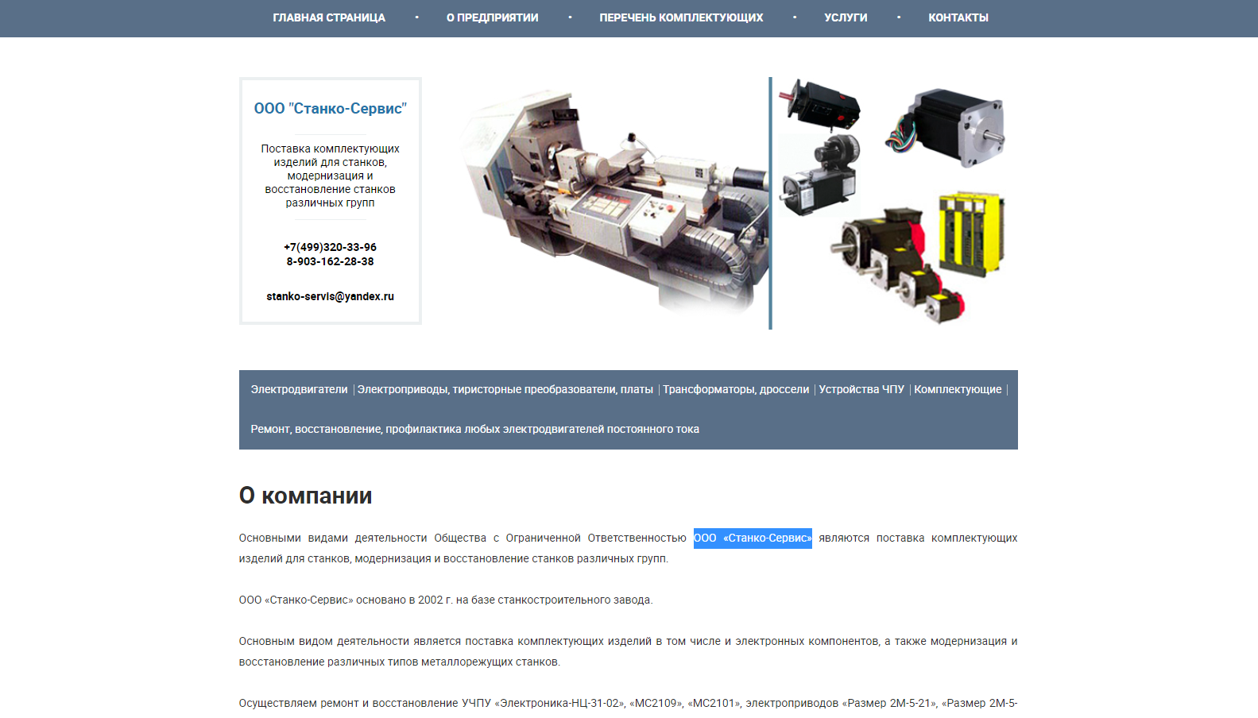Click paragraph starting Осуществляем ремонт и восстановление
The image size is (1258, 718).
[x=628, y=704]
